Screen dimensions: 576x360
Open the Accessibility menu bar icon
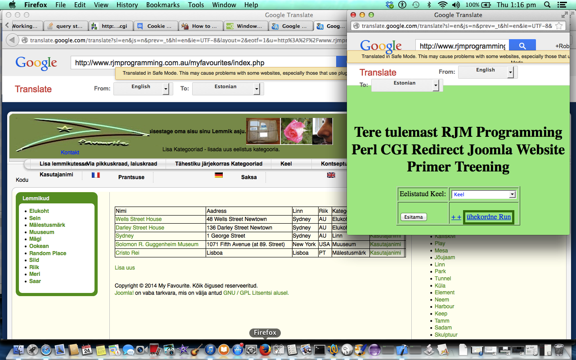pos(402,5)
